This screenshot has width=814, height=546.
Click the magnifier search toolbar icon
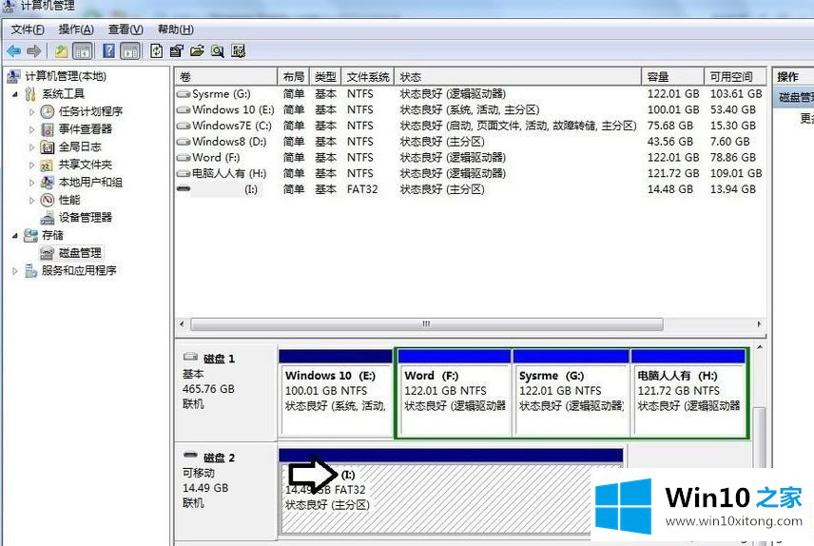[x=218, y=51]
